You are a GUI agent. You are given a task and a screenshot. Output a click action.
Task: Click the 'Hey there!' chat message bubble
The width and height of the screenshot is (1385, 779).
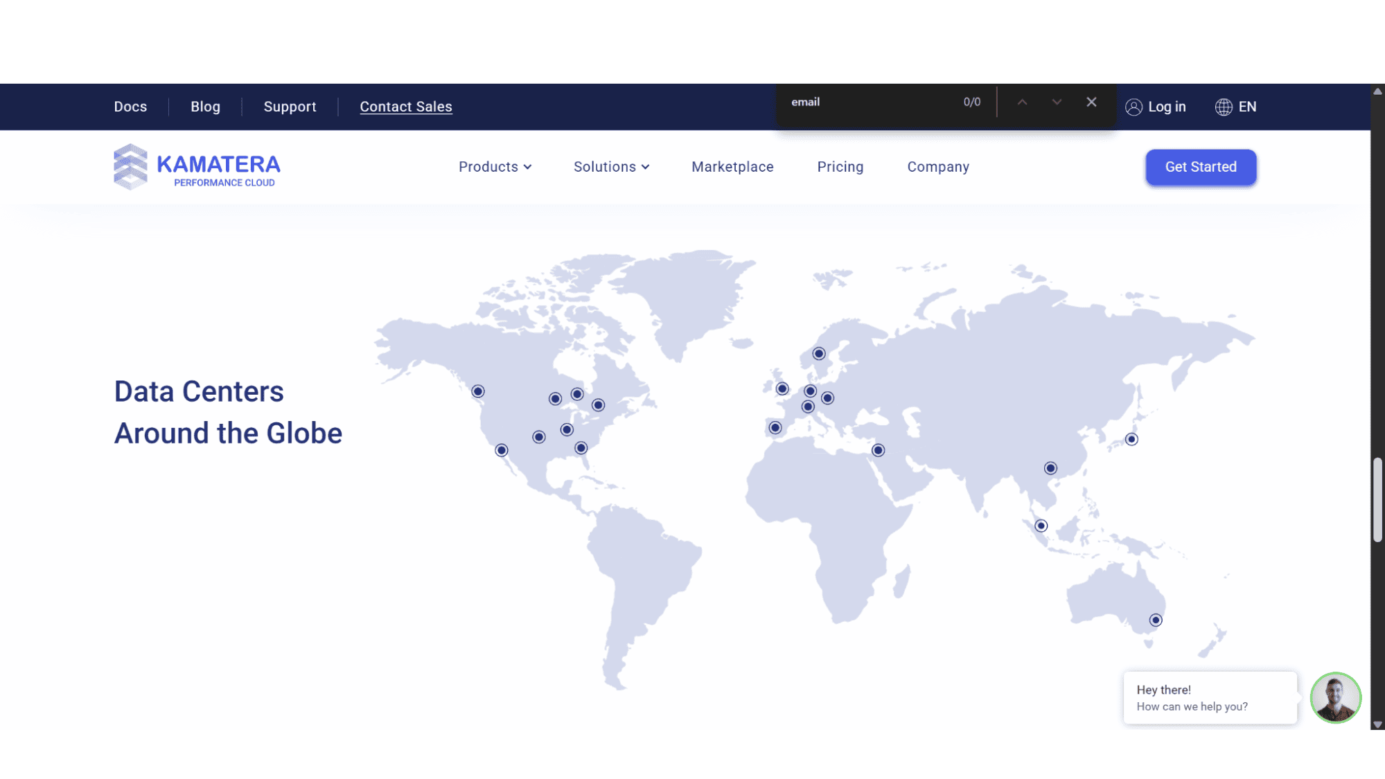click(x=1210, y=698)
